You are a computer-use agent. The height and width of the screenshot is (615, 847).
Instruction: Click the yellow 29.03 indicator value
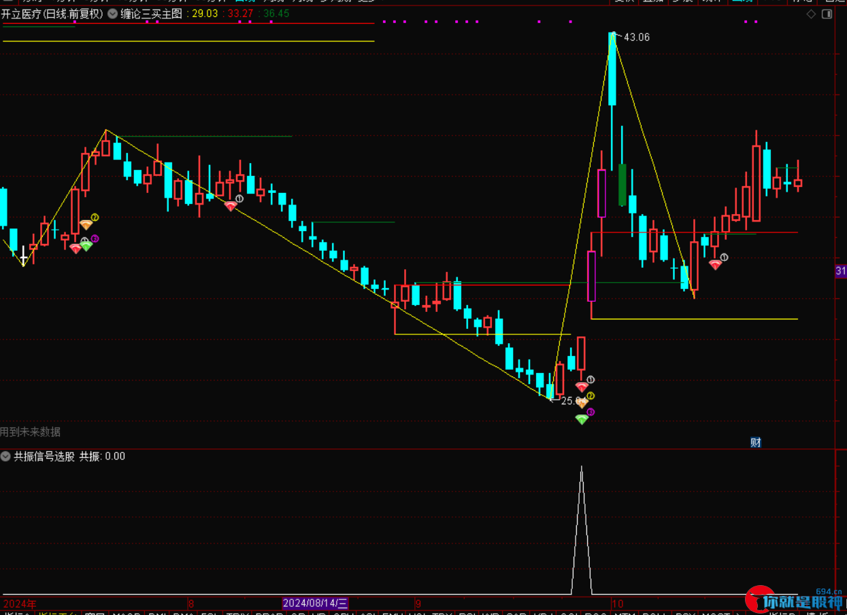coord(205,14)
